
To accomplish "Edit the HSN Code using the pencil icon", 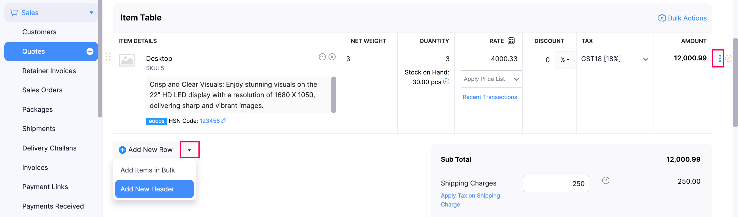I will [x=224, y=121].
